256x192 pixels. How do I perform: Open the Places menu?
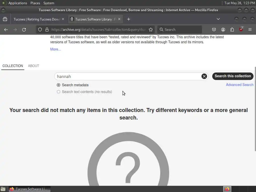35,3
